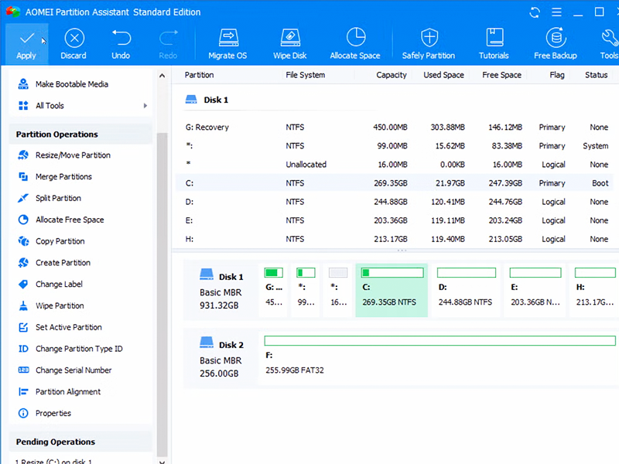The width and height of the screenshot is (619, 464).
Task: Discard pending changes via Discard icon
Action: click(x=74, y=39)
